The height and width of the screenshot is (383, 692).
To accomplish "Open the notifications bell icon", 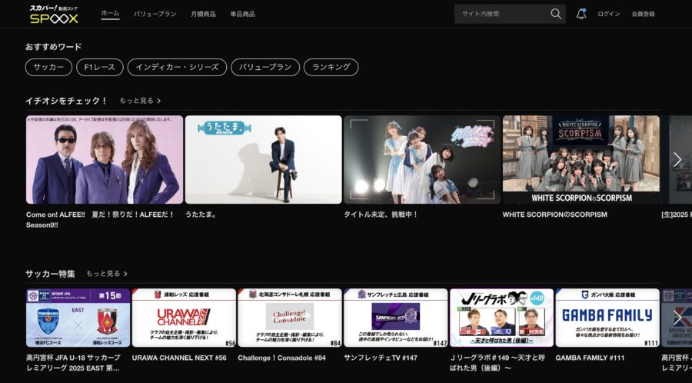I will pyautogui.click(x=581, y=14).
